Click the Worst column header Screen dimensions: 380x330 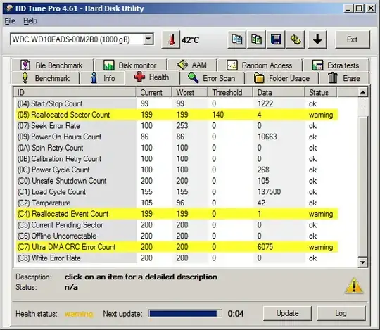189,93
